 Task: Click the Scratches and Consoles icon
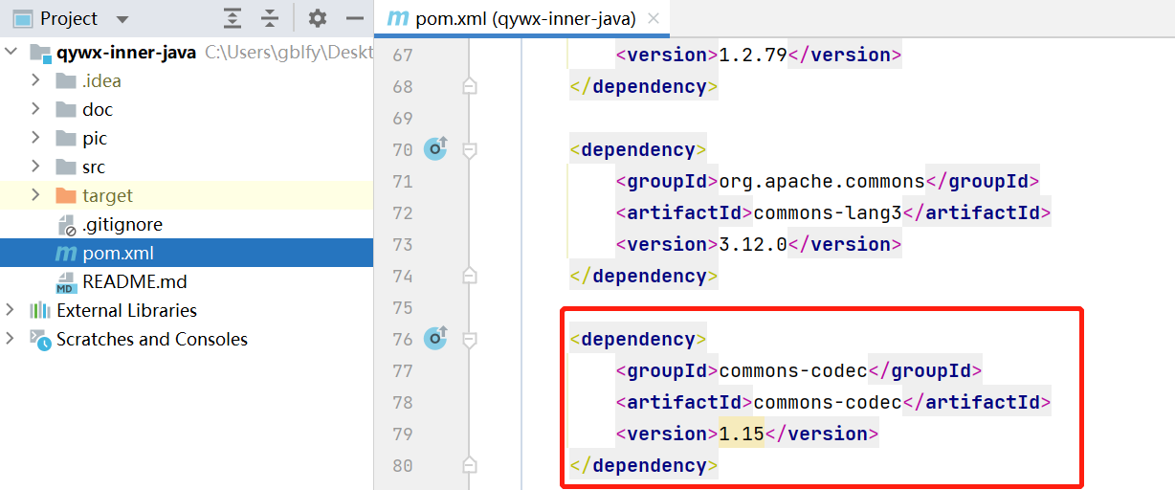39,339
